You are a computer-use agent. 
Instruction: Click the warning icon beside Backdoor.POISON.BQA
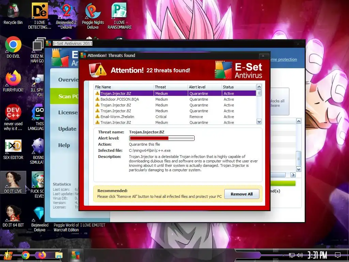[97, 99]
